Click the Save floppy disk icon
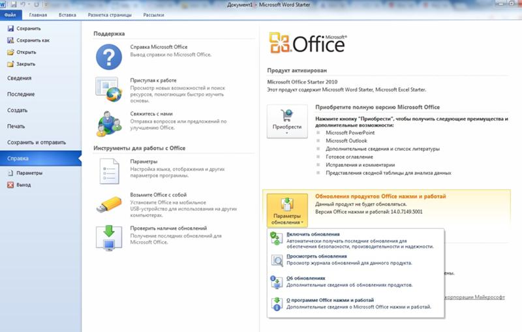Image resolution: width=522 pixels, height=332 pixels. pos(10,29)
